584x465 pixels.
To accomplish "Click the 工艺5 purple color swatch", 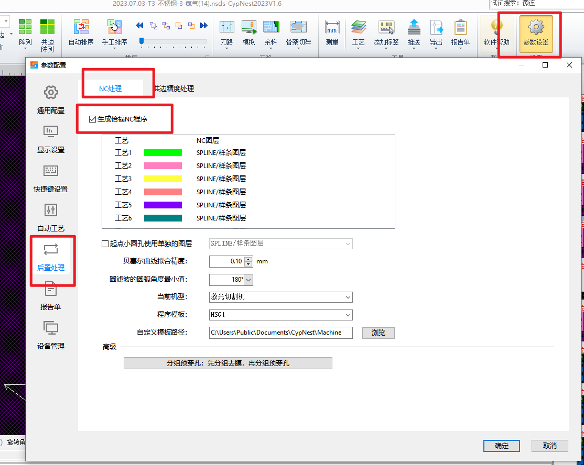I will tap(163, 205).
